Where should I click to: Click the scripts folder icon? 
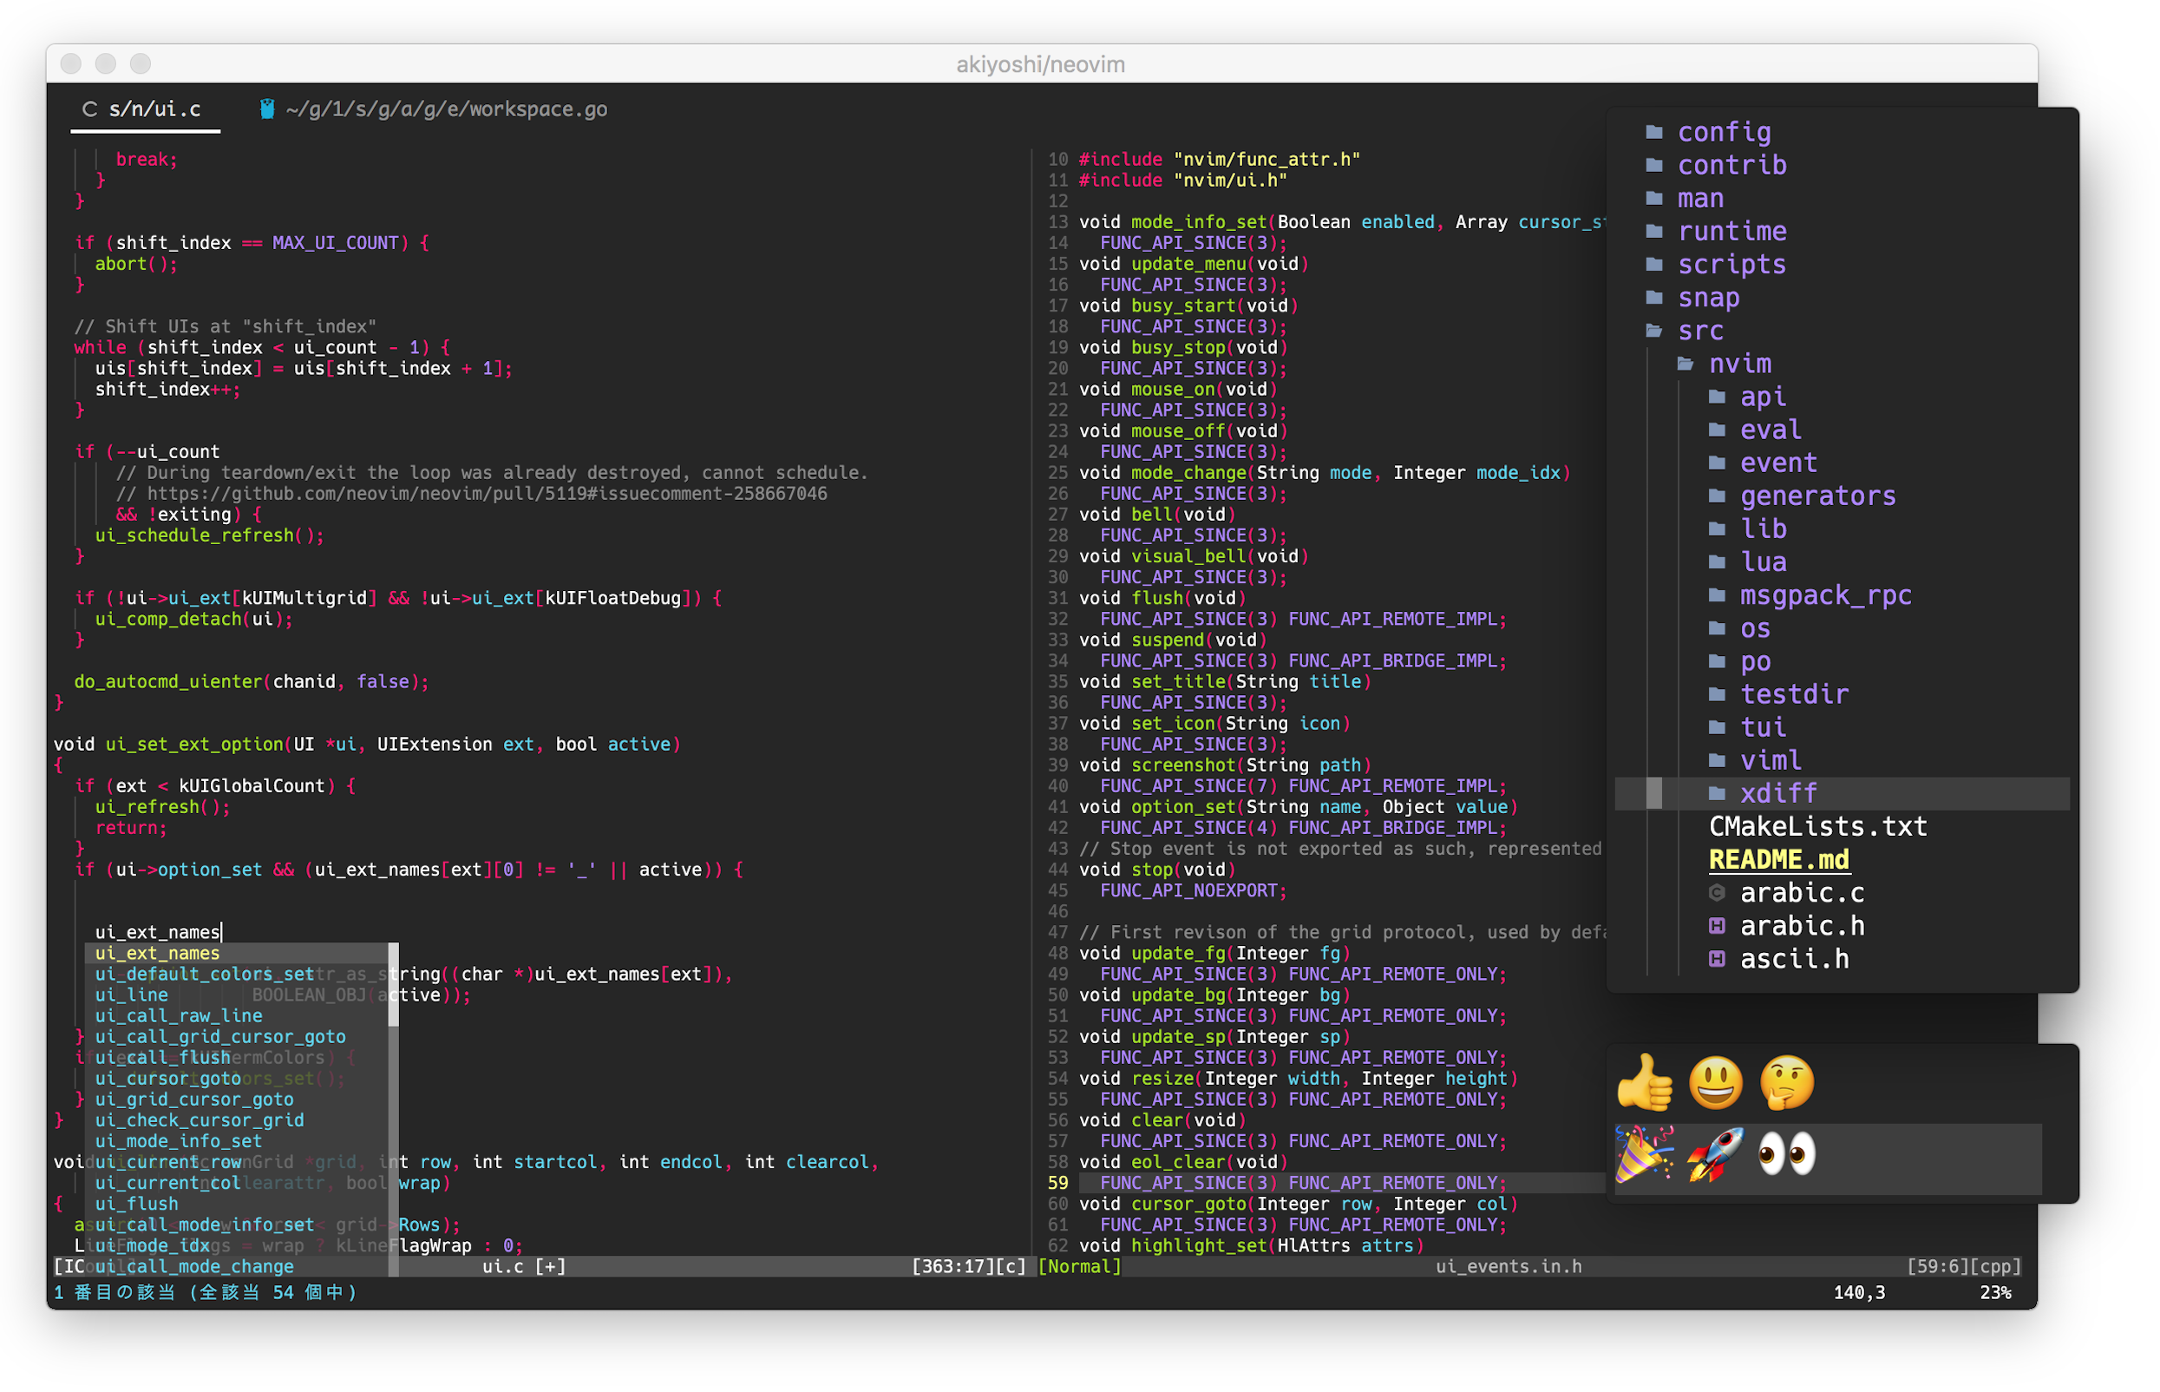click(x=1655, y=265)
